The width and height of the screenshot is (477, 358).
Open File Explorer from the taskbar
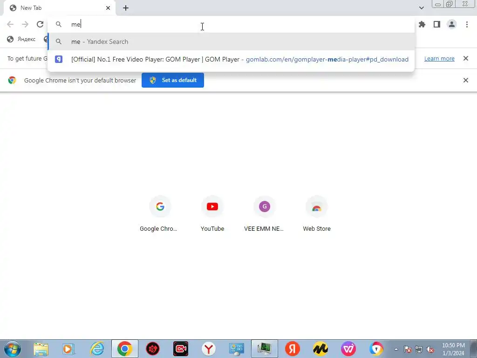click(41, 349)
